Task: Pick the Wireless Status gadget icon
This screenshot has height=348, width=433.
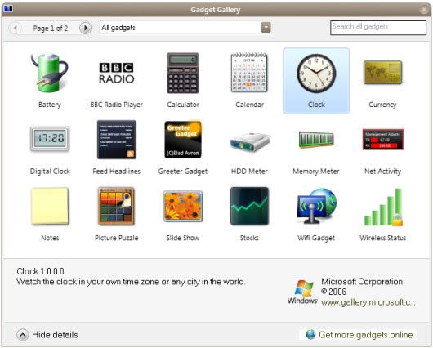Action: 383,207
